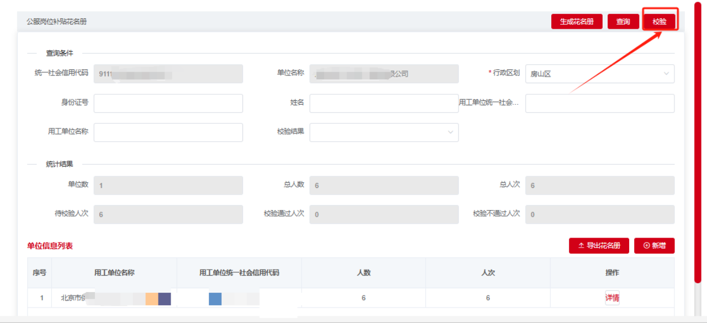The image size is (707, 323).
Task: Click the 用工单位统一社会信用代码 input field
Action: pyautogui.click(x=599, y=103)
